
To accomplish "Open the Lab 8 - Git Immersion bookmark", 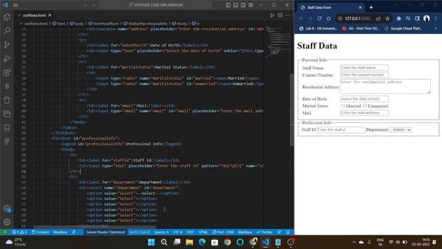I will 318,28.
